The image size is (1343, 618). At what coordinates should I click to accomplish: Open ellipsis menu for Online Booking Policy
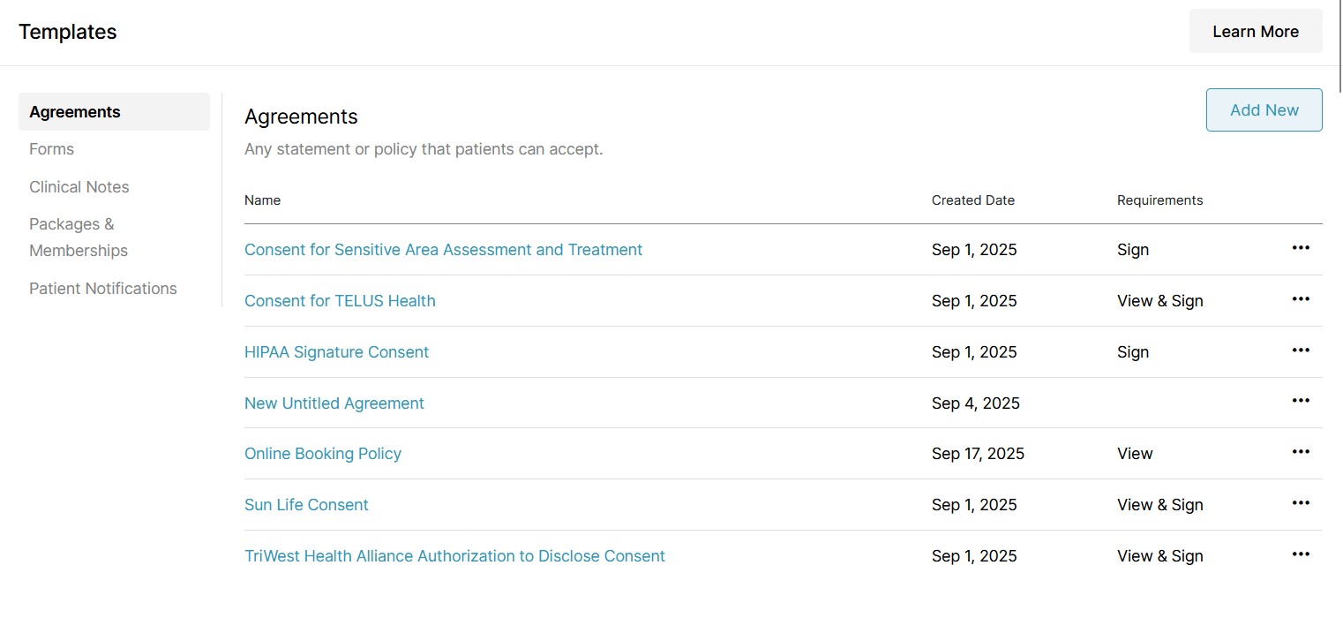pos(1301,452)
